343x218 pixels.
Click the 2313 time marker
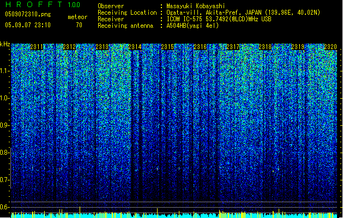click(102, 47)
